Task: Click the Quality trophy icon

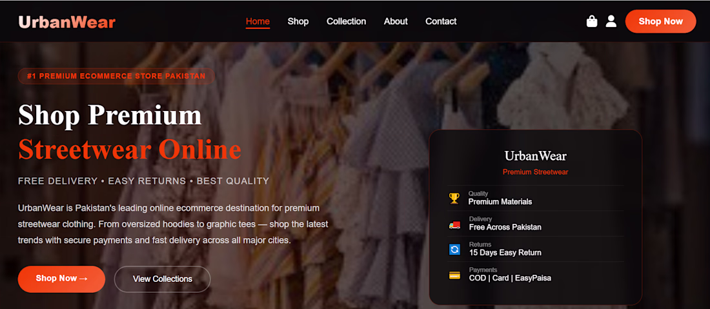Action: [x=454, y=198]
